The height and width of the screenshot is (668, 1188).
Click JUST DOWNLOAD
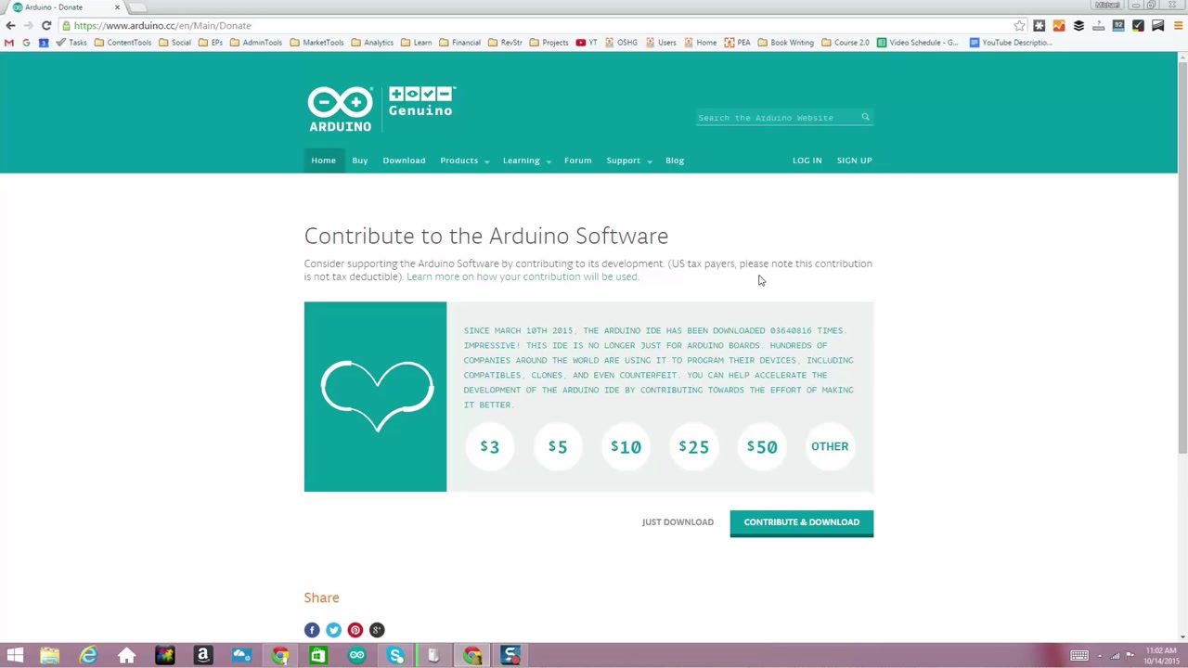click(678, 521)
